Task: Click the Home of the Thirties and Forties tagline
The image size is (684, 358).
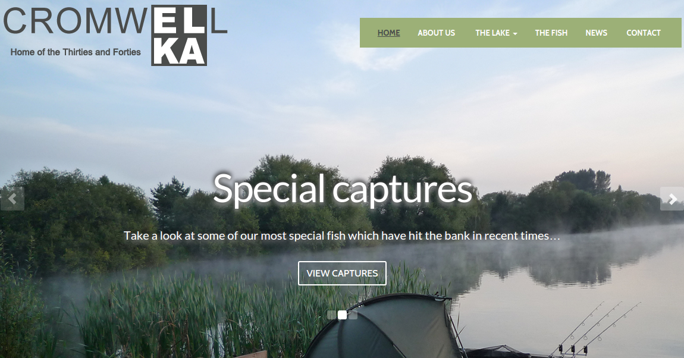Action: 76,52
